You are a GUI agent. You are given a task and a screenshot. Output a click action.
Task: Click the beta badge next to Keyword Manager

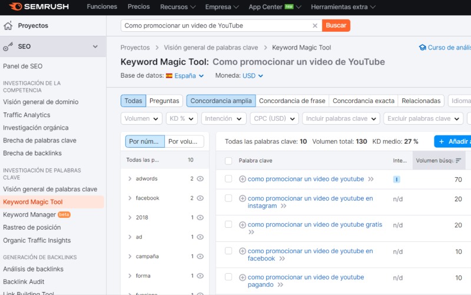click(64, 214)
